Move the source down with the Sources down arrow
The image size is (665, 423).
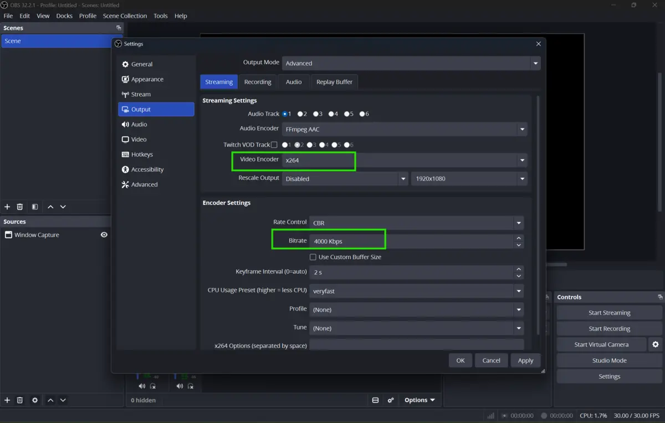tap(63, 400)
